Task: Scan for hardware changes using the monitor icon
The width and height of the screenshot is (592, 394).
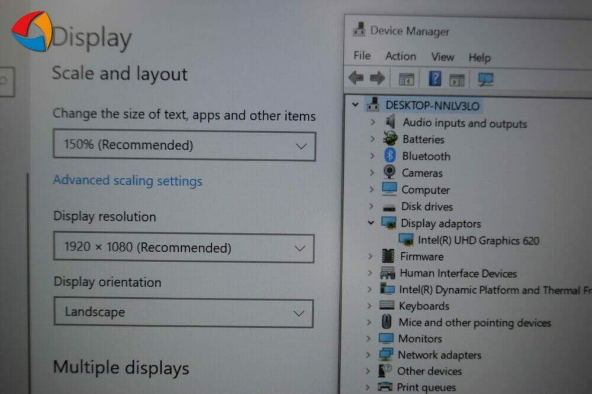Action: pos(485,80)
